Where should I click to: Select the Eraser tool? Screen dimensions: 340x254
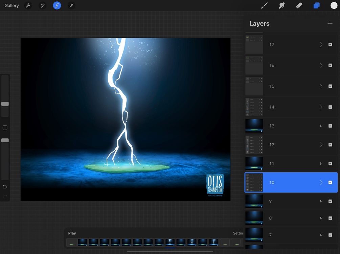[x=299, y=5]
